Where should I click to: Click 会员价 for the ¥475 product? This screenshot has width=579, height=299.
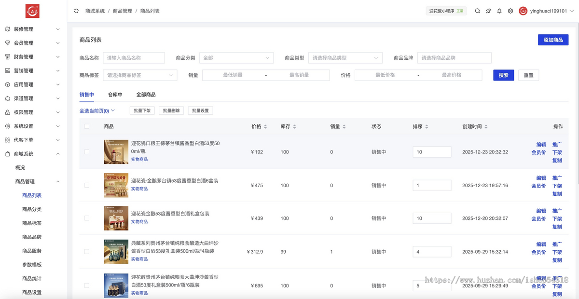(538, 186)
